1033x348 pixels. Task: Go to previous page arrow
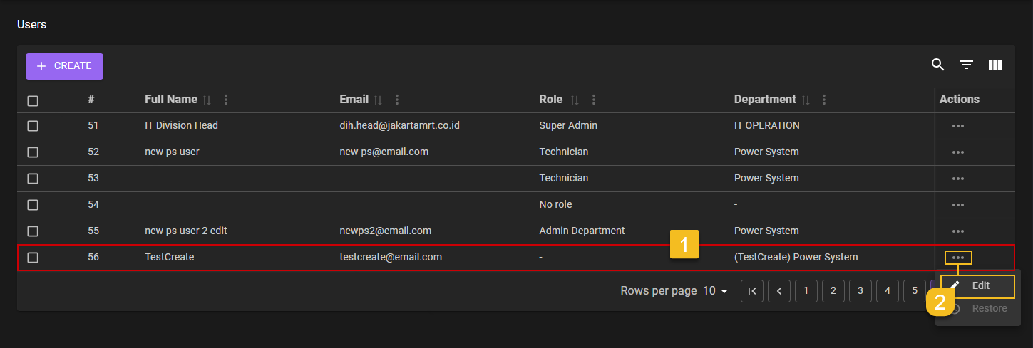779,291
